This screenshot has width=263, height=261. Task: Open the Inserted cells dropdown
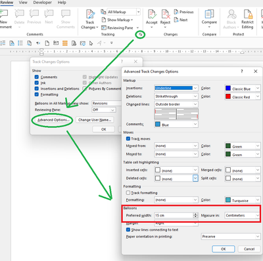pos(176,170)
